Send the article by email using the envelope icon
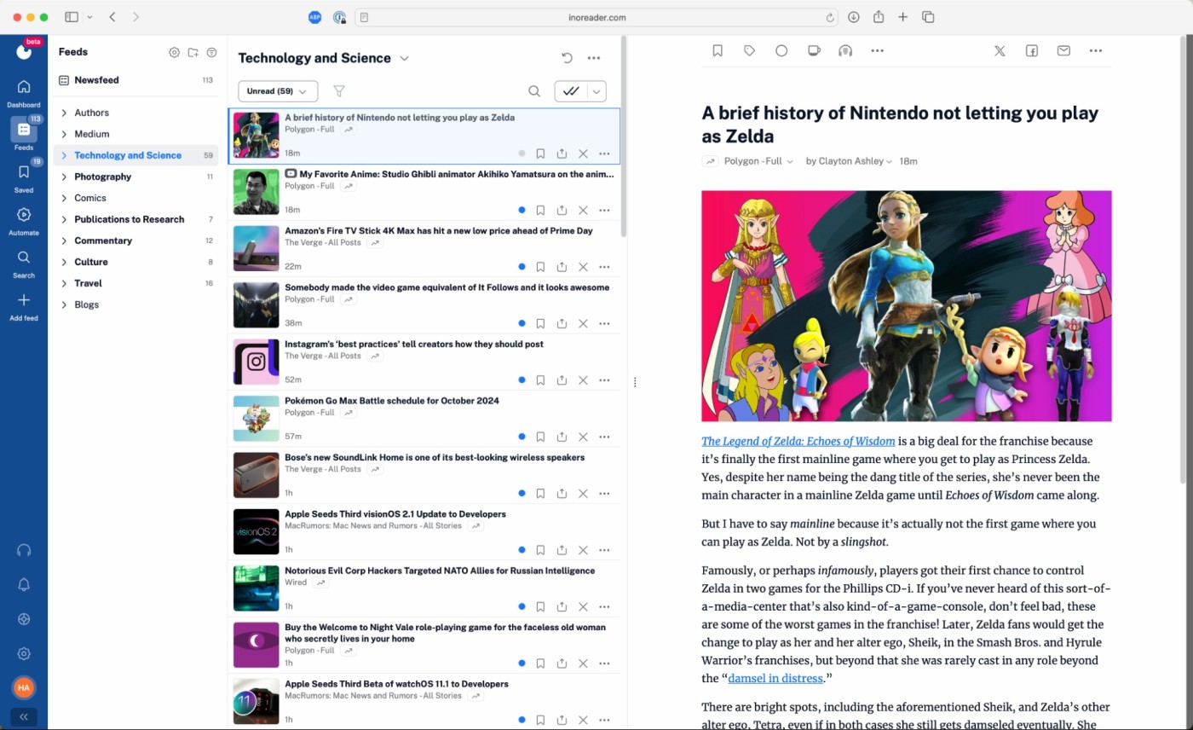The image size is (1193, 730). [1063, 51]
